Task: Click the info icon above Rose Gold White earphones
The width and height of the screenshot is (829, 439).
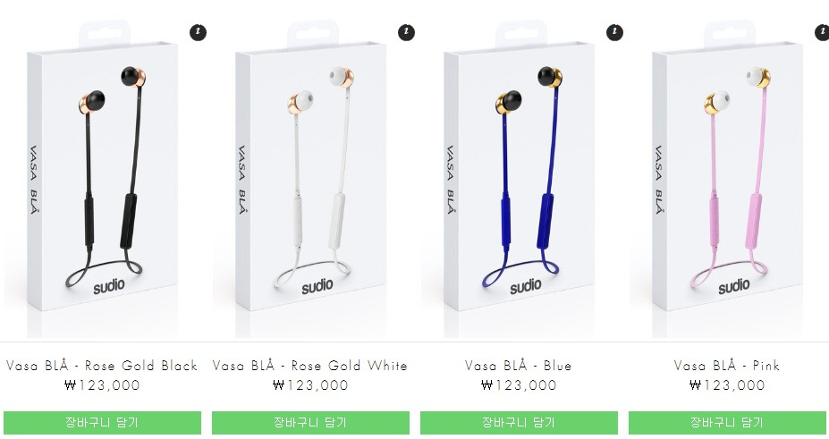Action: 406,32
